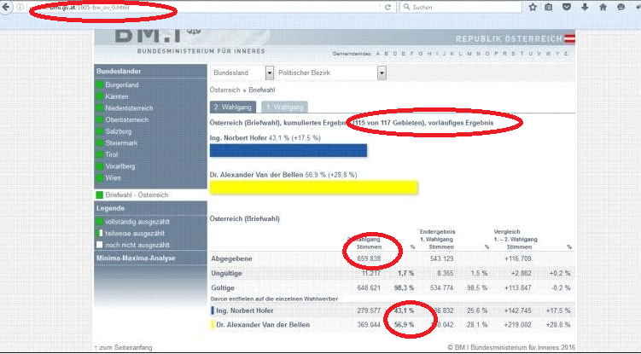Open Vorarlberg results
The height and width of the screenshot is (354, 641).
click(x=119, y=166)
